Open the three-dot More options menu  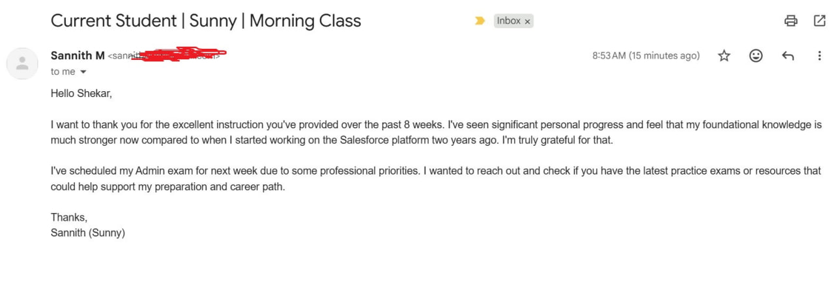tap(819, 56)
